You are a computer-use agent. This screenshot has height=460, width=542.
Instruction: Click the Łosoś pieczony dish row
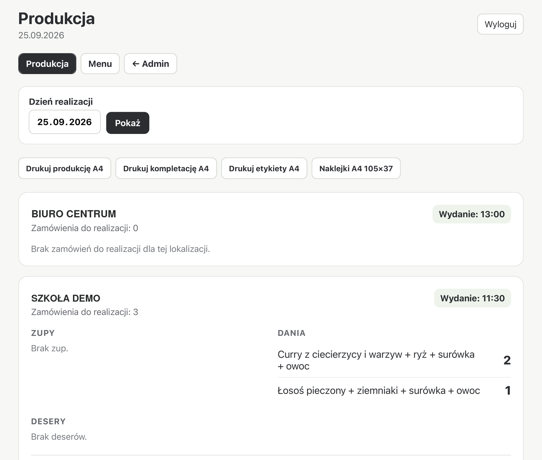click(394, 390)
